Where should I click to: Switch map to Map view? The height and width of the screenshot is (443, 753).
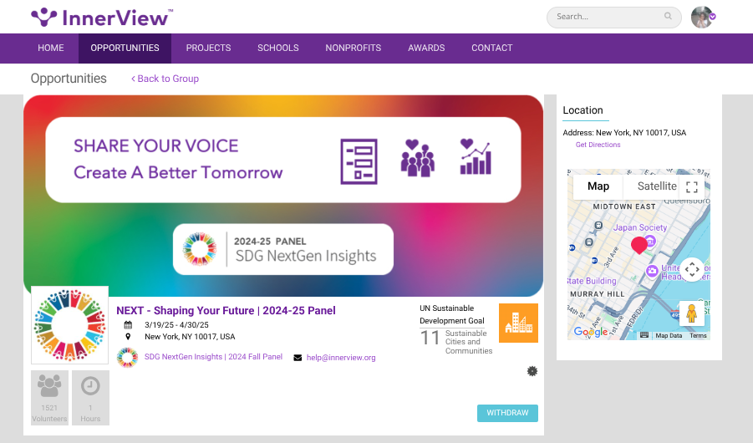pyautogui.click(x=598, y=186)
